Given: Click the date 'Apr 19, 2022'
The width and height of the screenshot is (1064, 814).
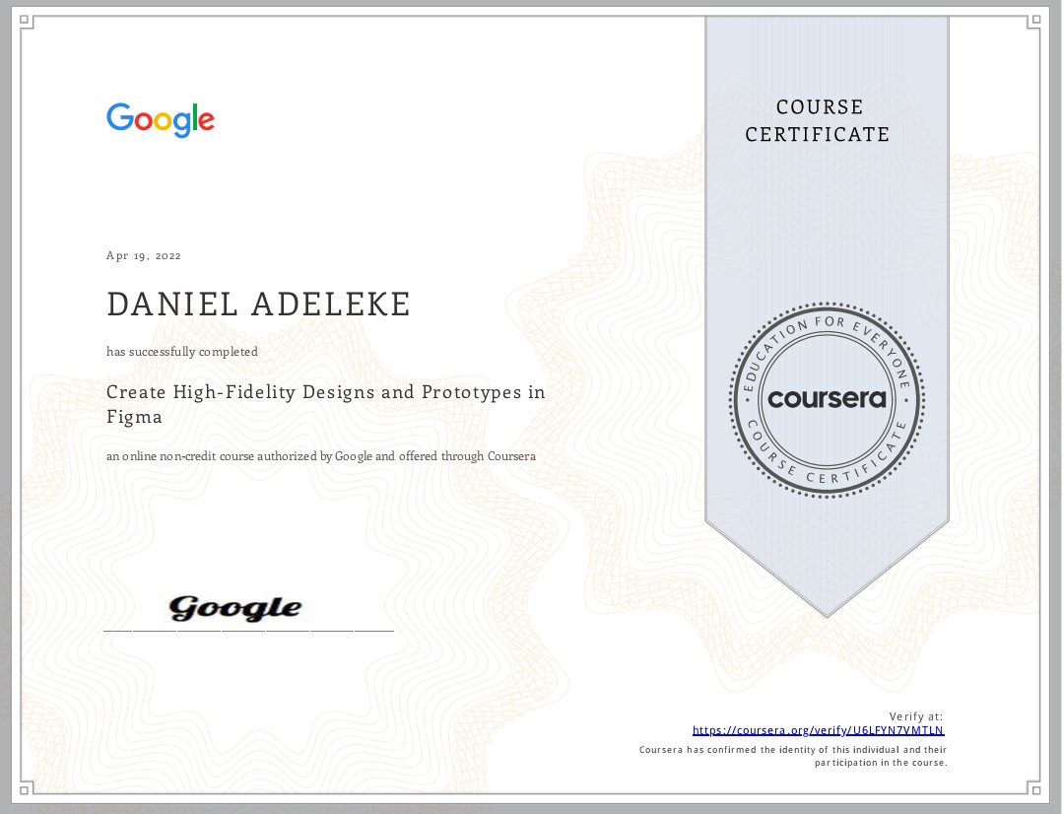Looking at the screenshot, I should tap(144, 255).
